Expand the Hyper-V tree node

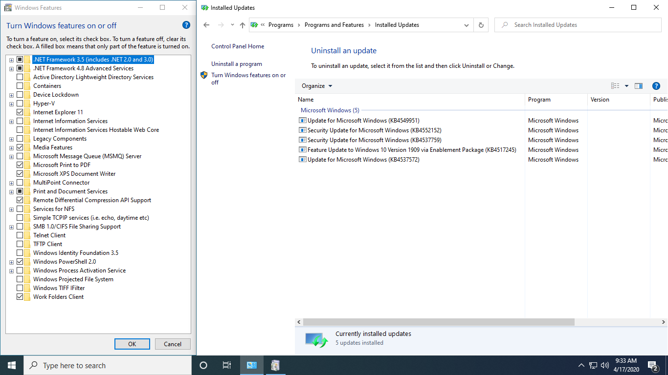coord(11,104)
